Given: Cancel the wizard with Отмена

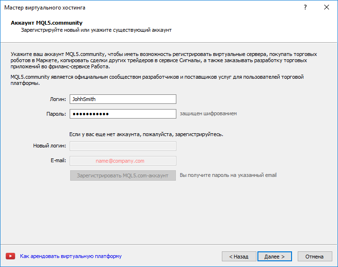Looking at the screenshot, I should pyautogui.click(x=315, y=257).
